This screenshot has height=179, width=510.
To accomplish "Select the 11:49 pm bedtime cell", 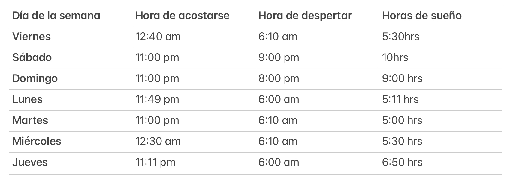I will click(x=157, y=99).
